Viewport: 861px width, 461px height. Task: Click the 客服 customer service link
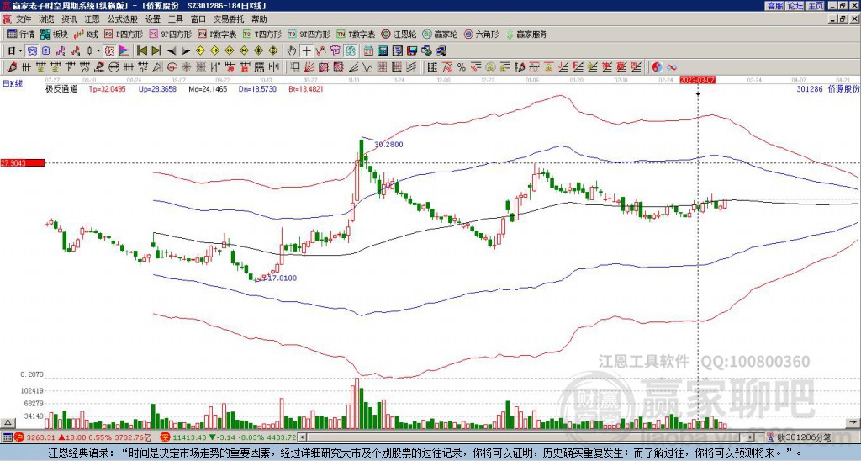[x=774, y=6]
